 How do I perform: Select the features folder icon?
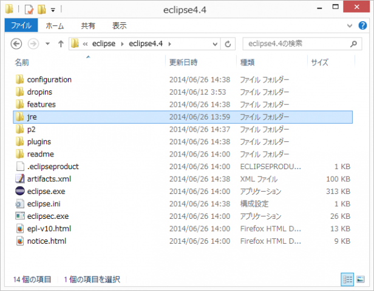(x=19, y=104)
